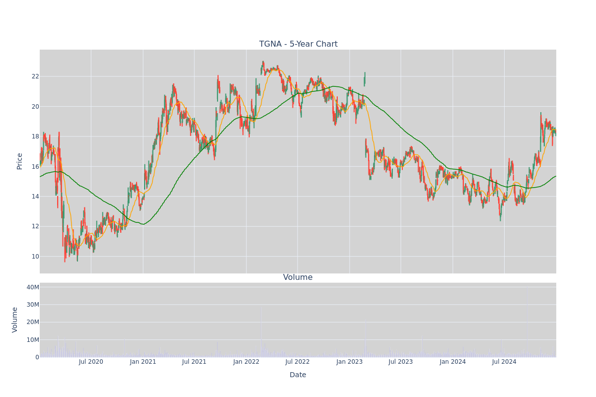Click the 'Jan 2022' date tick

(246, 362)
